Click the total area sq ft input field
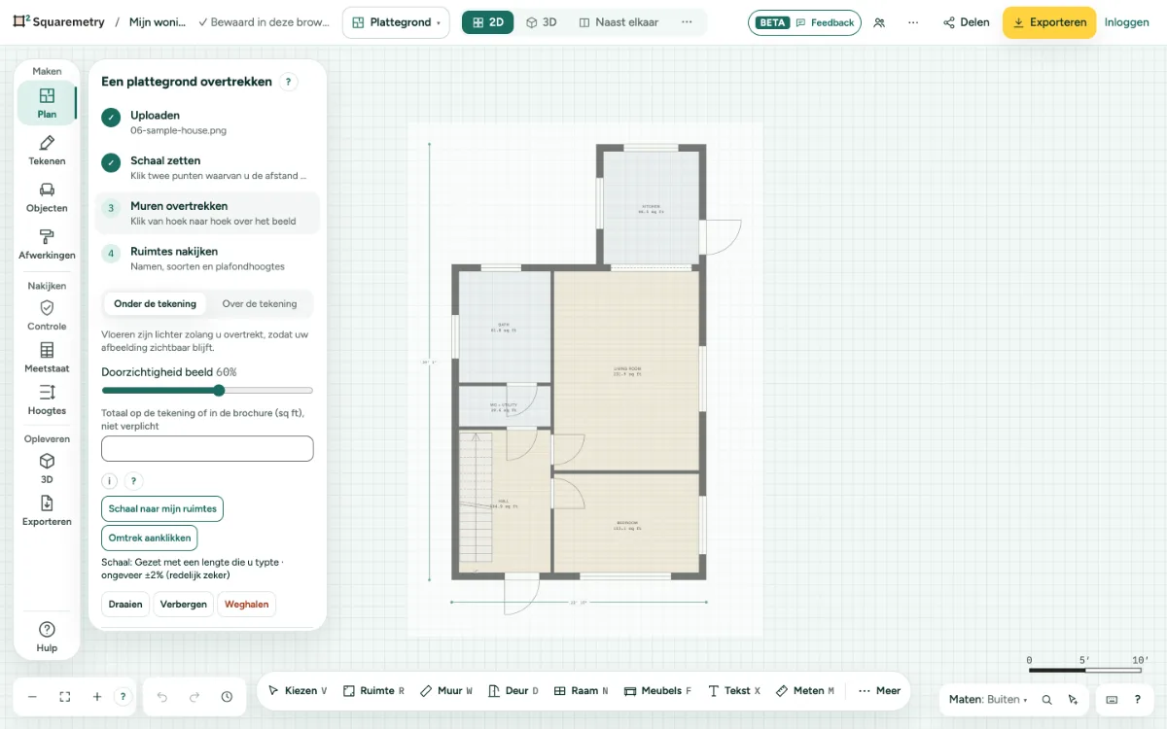The width and height of the screenshot is (1167, 729). [x=207, y=448]
